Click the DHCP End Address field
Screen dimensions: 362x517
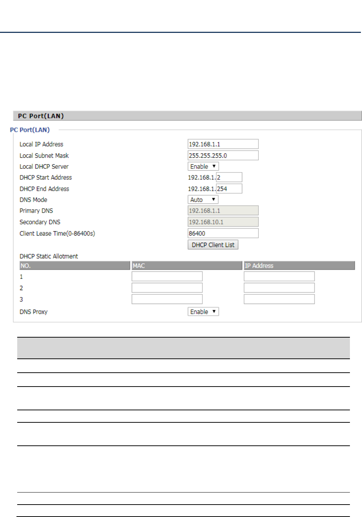pos(229,189)
